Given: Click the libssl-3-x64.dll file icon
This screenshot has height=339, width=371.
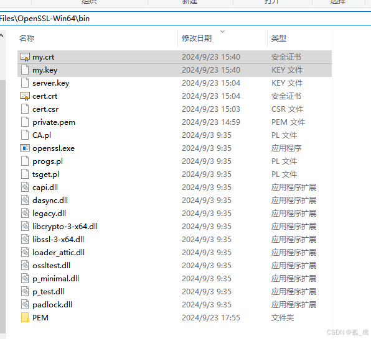Looking at the screenshot, I should 25,240.
